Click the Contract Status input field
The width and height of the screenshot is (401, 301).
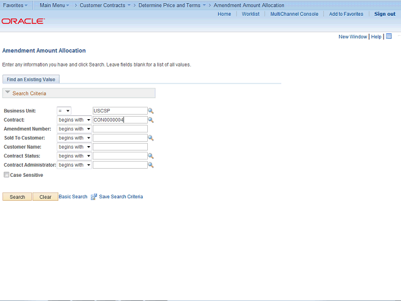pyautogui.click(x=120, y=156)
